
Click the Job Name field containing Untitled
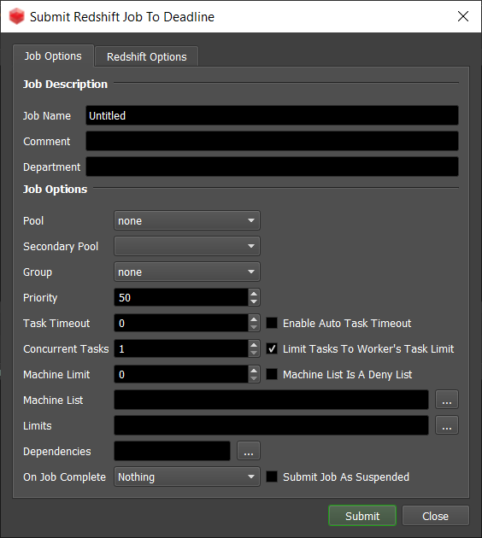(x=272, y=115)
